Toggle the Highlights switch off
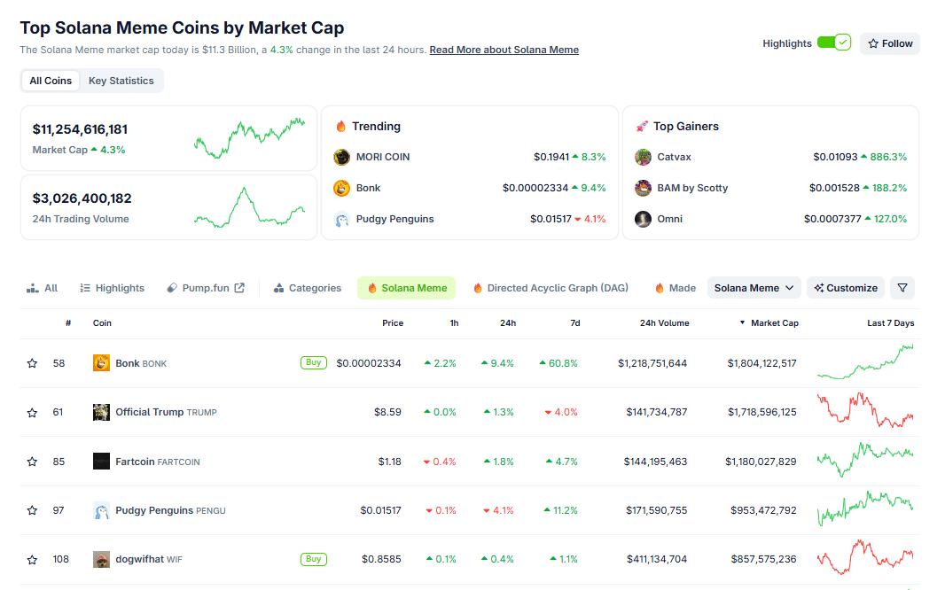This screenshot has height=590, width=945. point(833,43)
